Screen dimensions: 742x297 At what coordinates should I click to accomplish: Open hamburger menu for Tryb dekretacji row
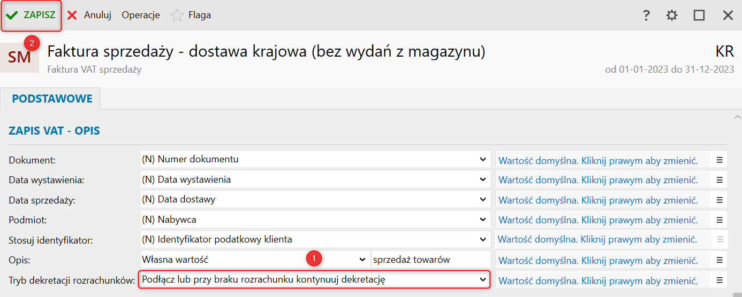click(x=720, y=279)
